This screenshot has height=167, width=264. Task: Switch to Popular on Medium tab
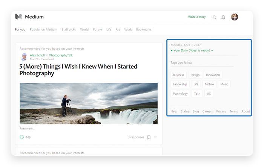click(x=43, y=29)
